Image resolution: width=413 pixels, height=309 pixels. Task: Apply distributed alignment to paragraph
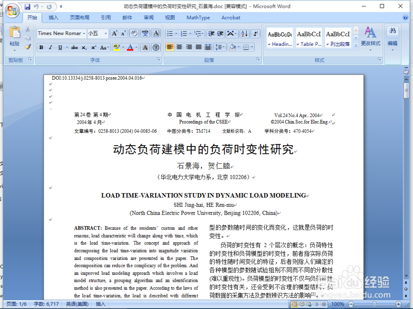point(208,47)
